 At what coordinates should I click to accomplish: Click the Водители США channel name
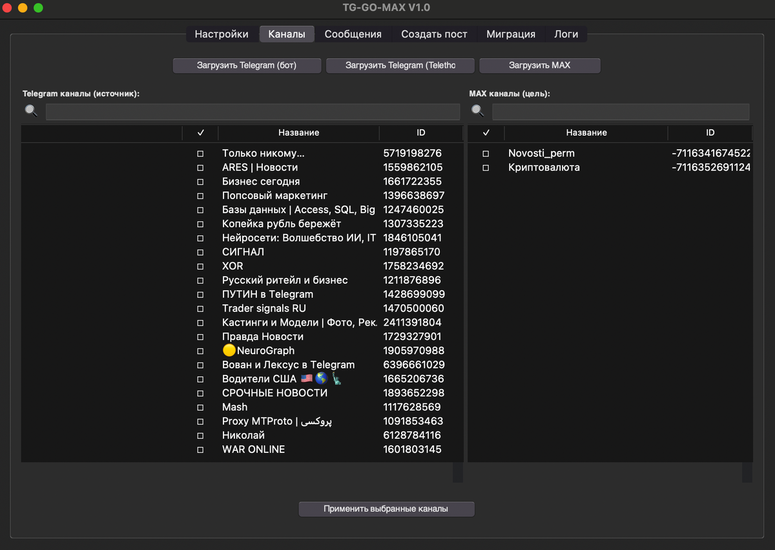[282, 379]
